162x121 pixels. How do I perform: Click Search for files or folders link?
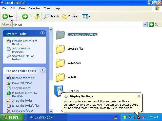pyautogui.click(x=23, y=57)
